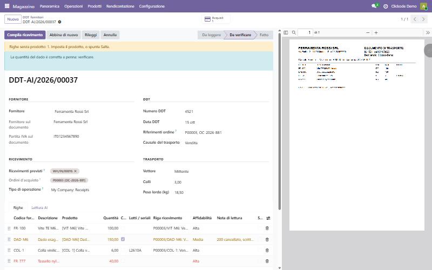Edit the Riferimenti ordine field
432x270 pixels.
point(226,132)
